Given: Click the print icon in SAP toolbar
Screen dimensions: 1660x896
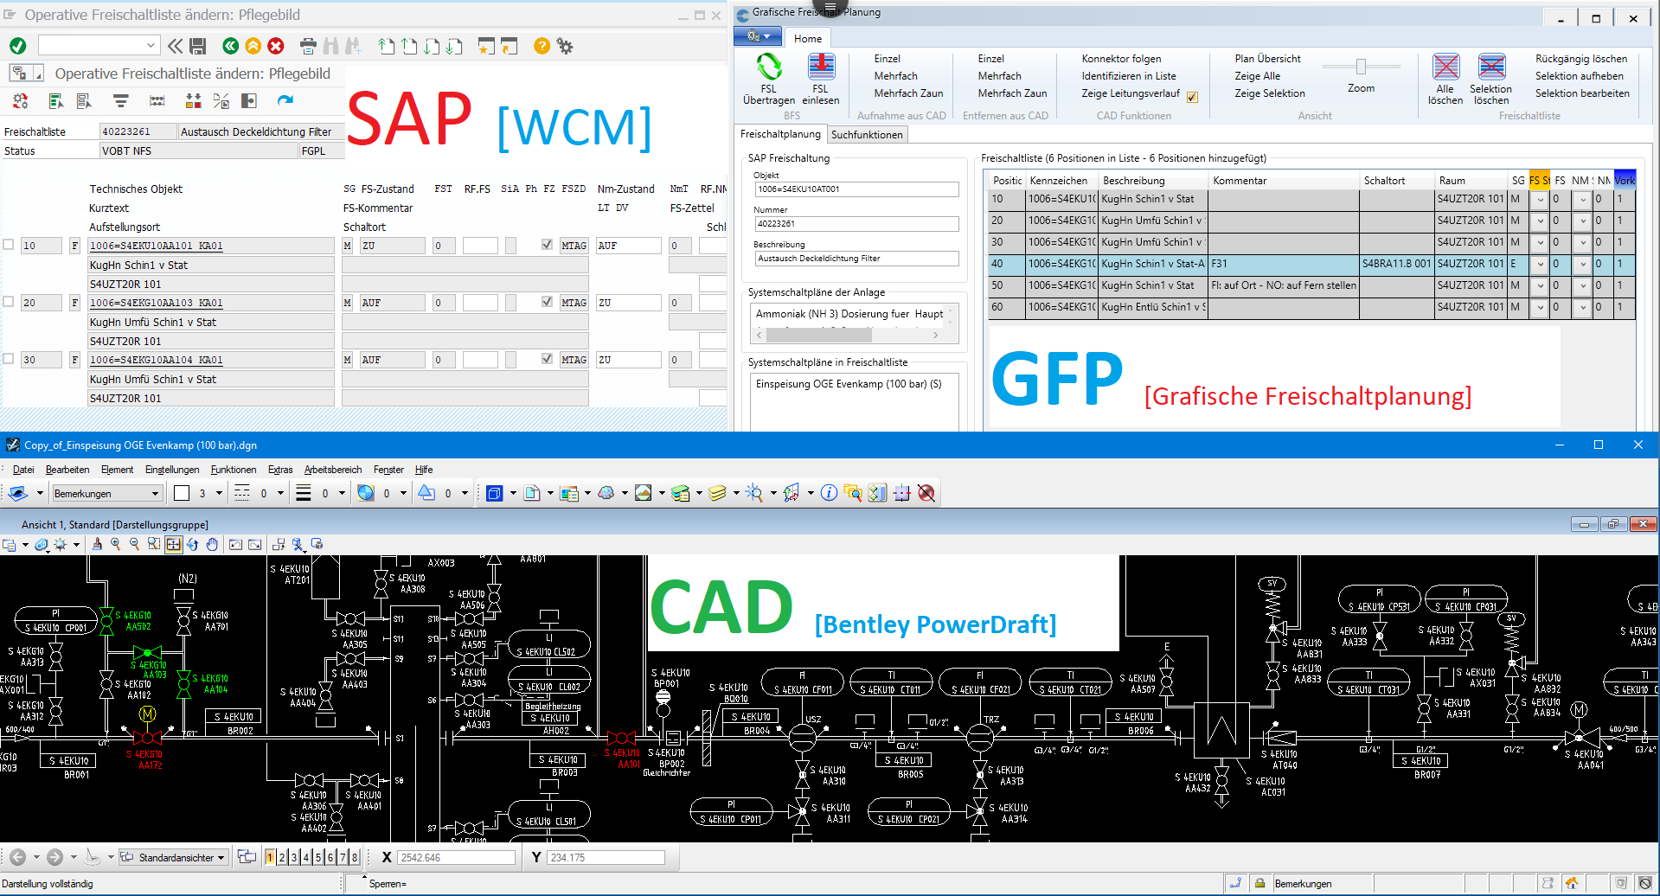Looking at the screenshot, I should [x=308, y=46].
